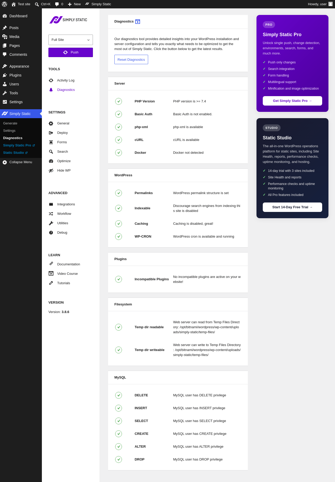The image size is (335, 482).
Task: Click the purple Push button
Action: 71,52
